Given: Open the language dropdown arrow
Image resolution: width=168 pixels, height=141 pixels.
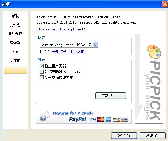Looking at the screenshot, I should (96, 45).
